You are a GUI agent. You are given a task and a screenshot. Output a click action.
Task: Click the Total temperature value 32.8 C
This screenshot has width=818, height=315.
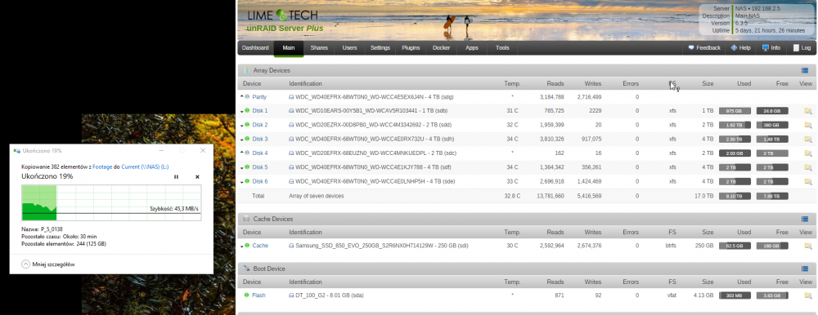point(511,197)
